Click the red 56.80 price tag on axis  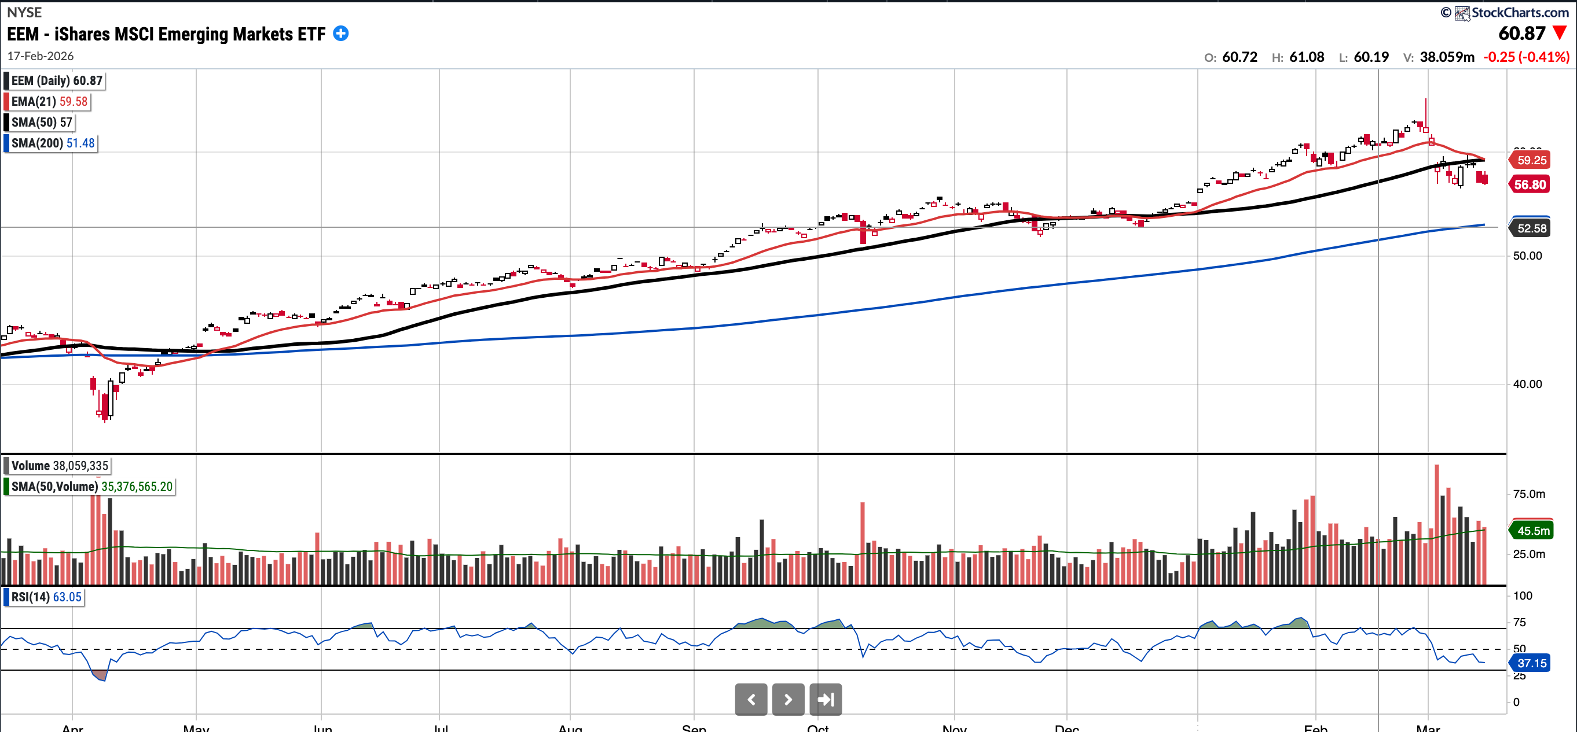pos(1530,184)
